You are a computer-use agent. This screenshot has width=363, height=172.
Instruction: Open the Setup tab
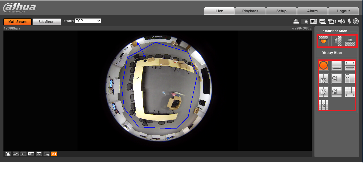click(281, 11)
